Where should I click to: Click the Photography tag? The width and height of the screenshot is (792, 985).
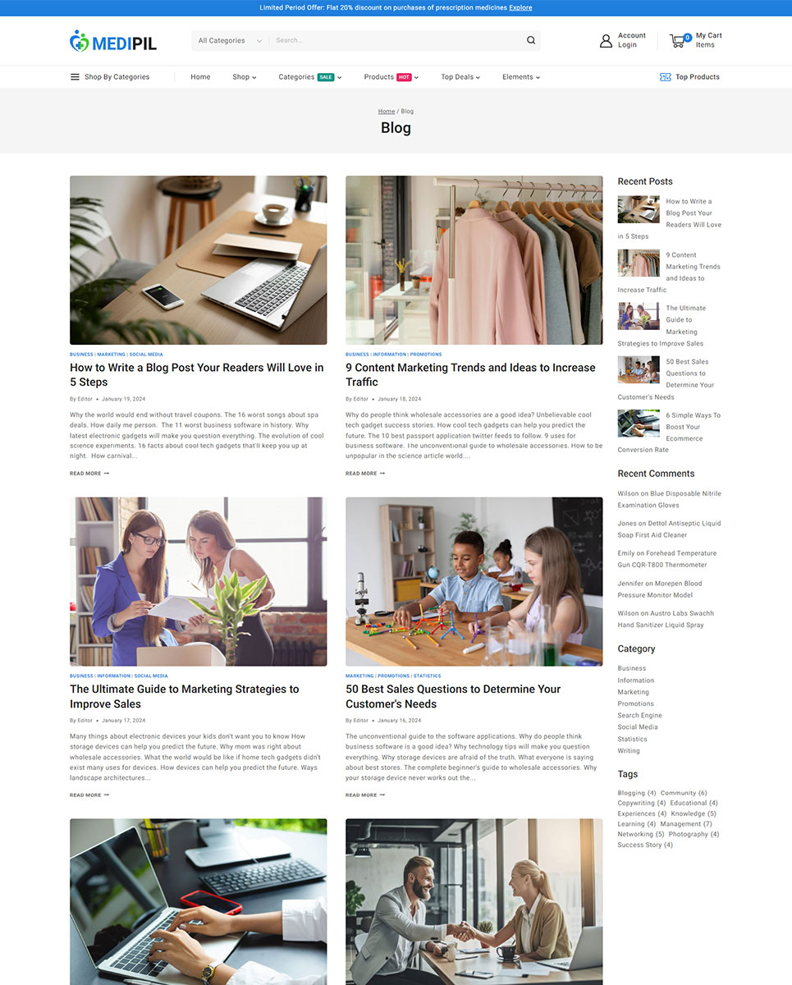coord(694,834)
